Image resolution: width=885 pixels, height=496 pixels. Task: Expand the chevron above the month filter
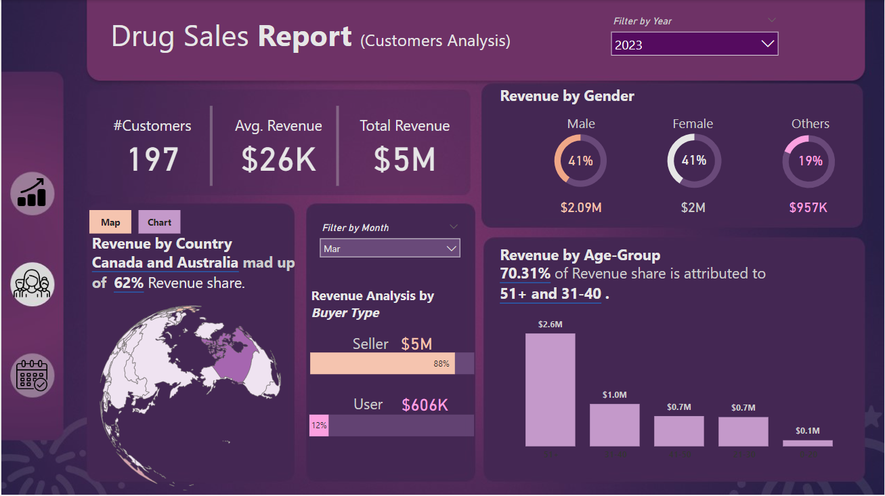[x=454, y=226]
